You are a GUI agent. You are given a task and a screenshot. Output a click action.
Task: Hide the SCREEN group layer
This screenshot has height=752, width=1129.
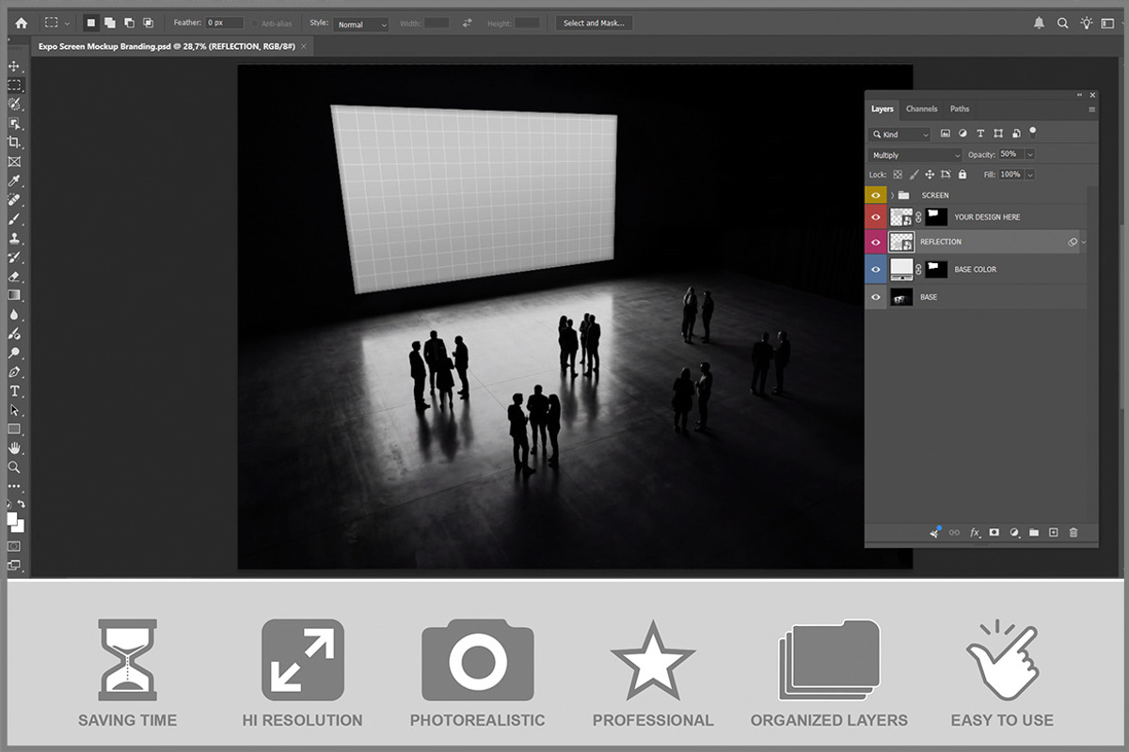click(876, 195)
